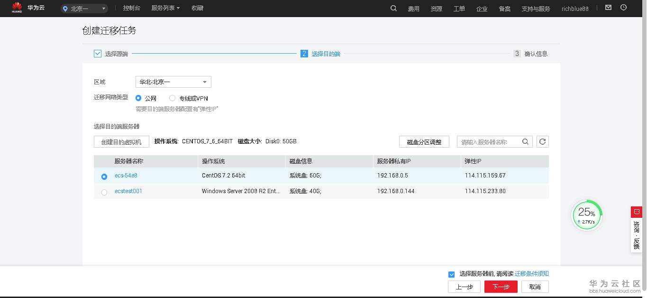
Task: Expand the 服务列表 menu
Action: [165, 8]
